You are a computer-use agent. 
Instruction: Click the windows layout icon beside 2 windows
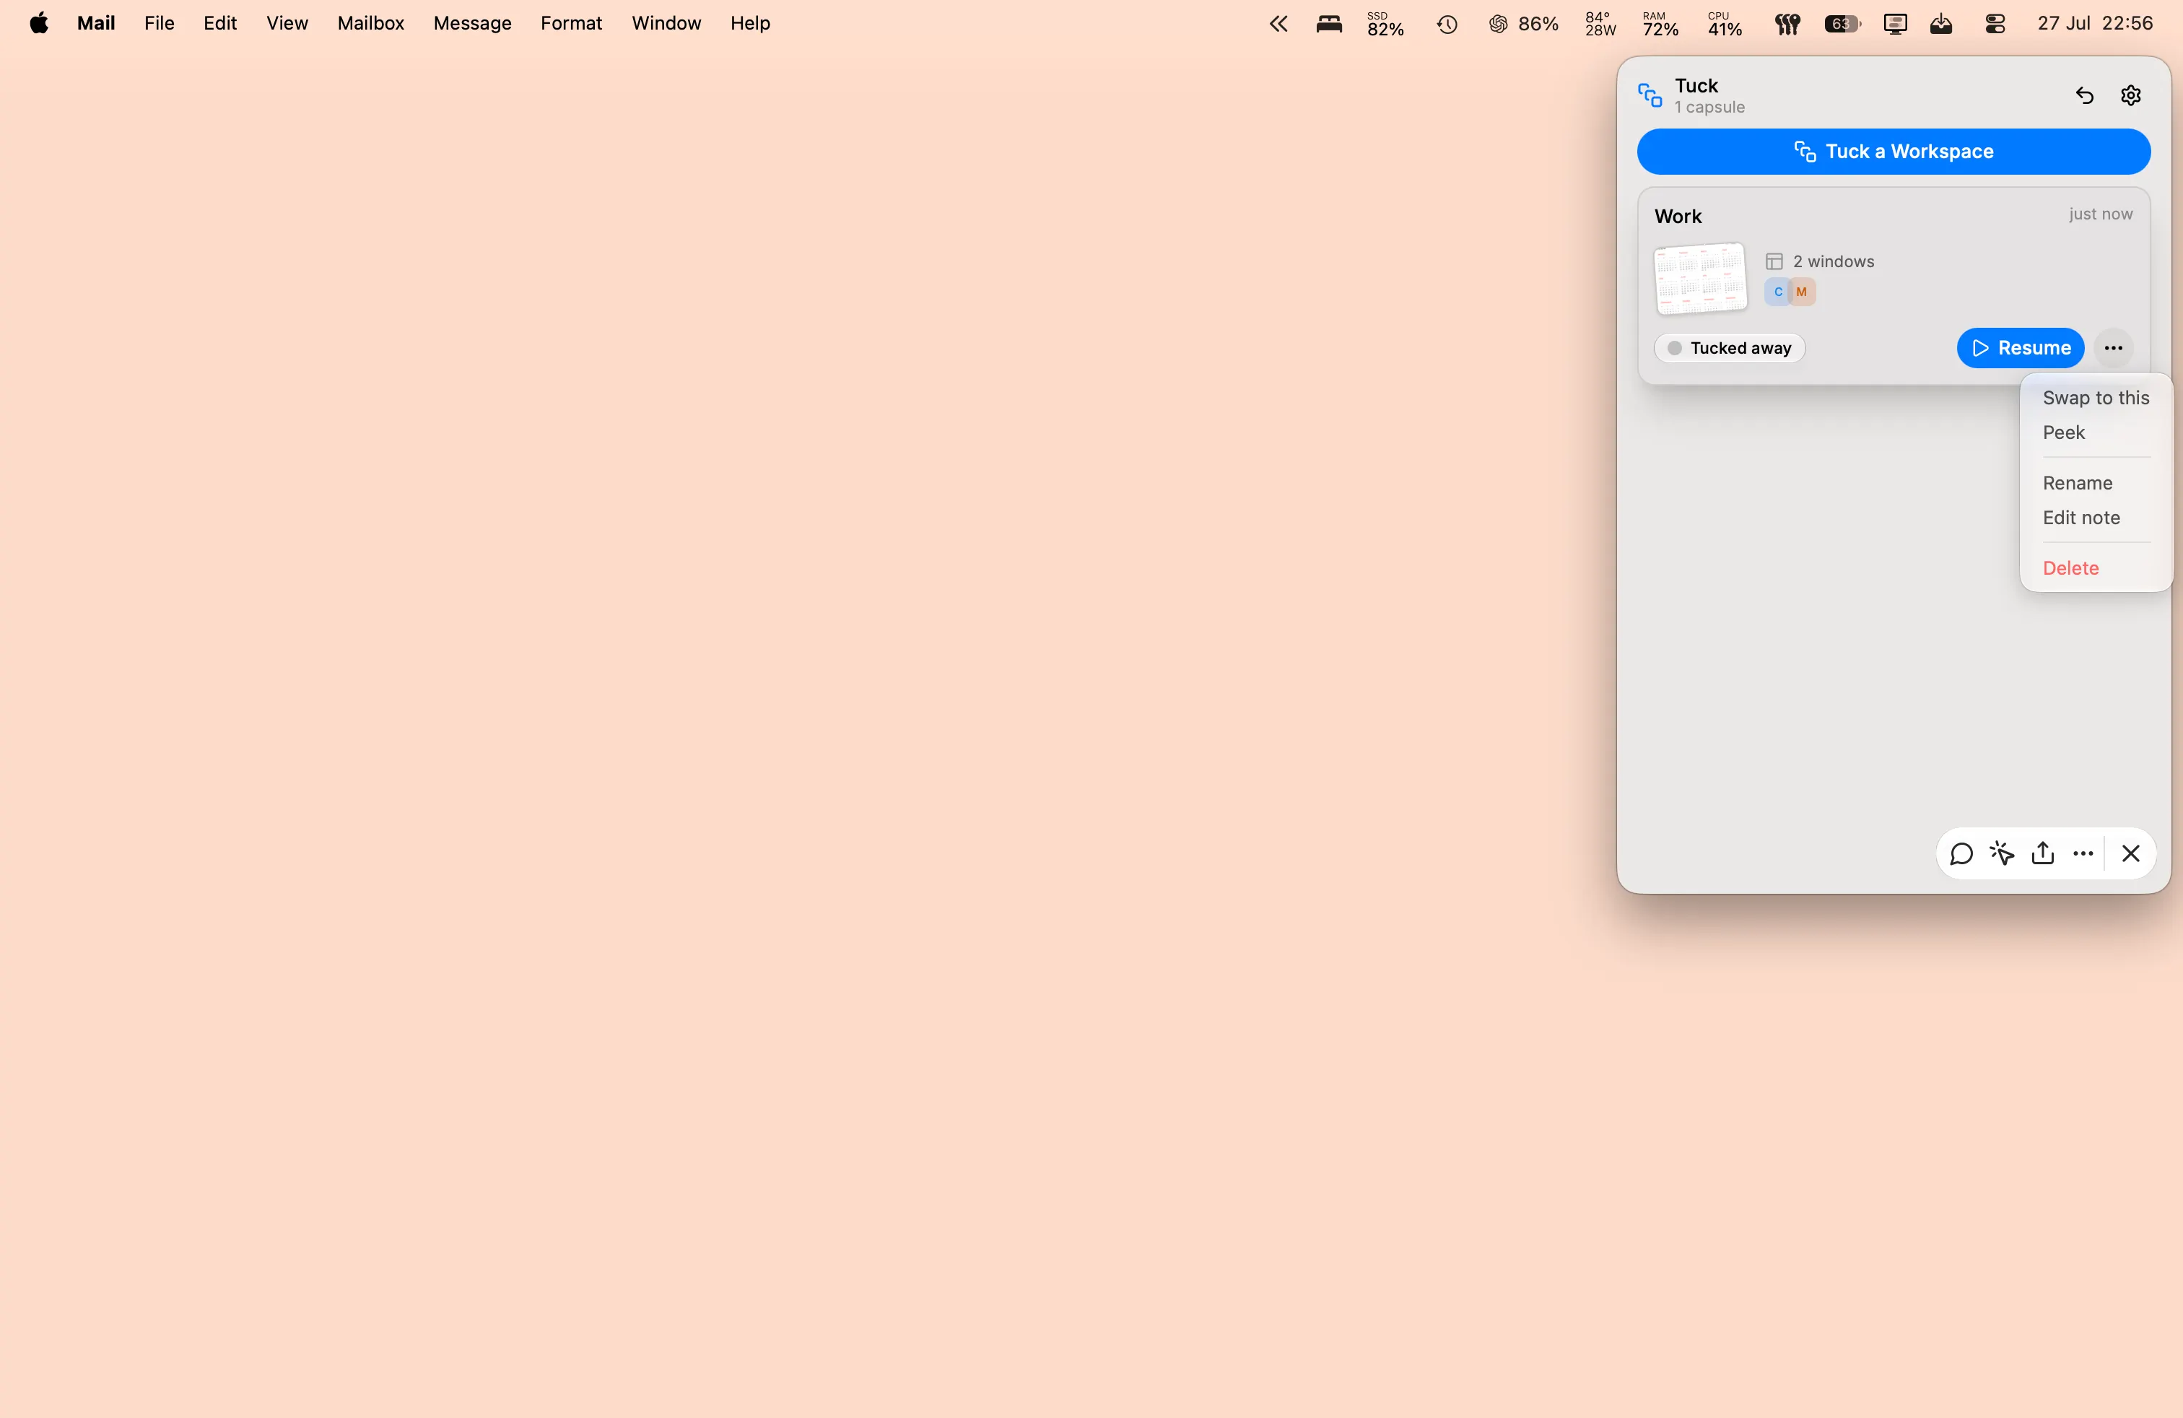1774,261
